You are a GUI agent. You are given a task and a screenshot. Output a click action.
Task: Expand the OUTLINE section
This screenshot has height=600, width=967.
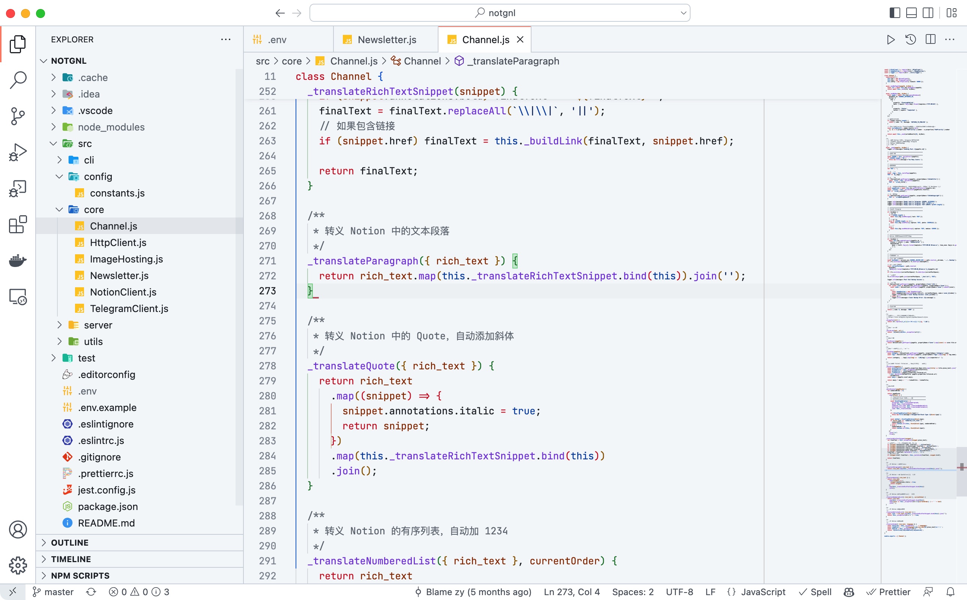point(139,543)
